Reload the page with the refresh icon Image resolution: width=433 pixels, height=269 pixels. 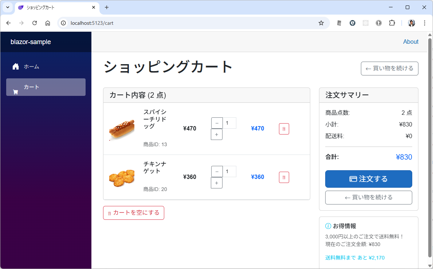(x=35, y=23)
